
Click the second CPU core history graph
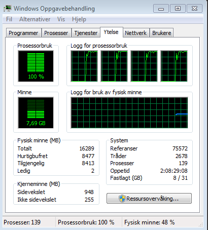coord(114,66)
